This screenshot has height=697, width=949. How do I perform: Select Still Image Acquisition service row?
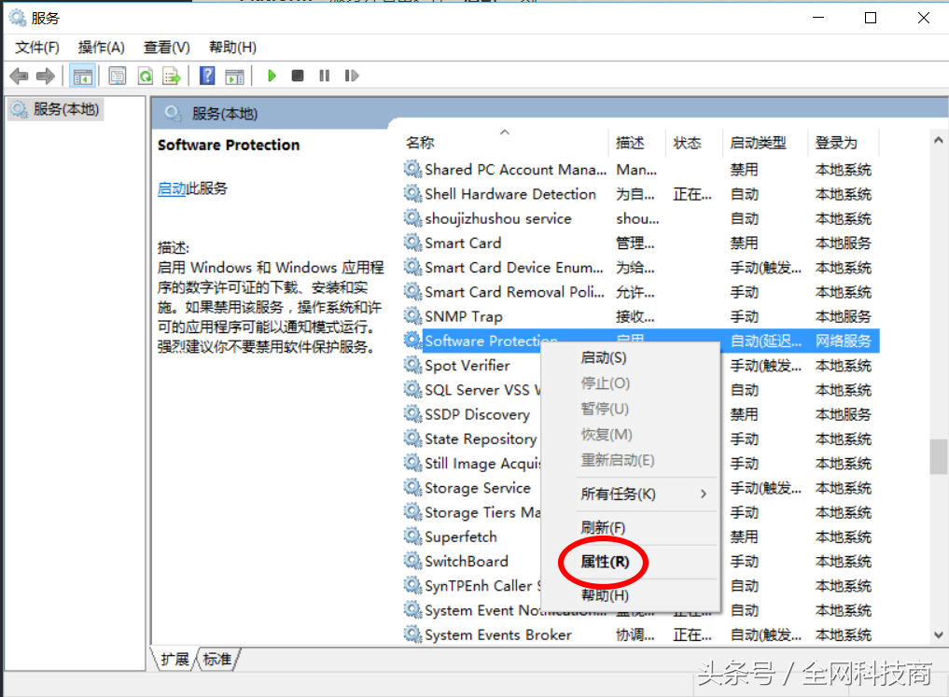click(640, 464)
